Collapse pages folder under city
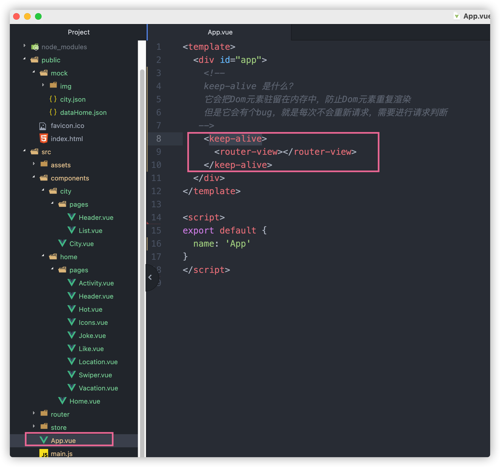 53,203
